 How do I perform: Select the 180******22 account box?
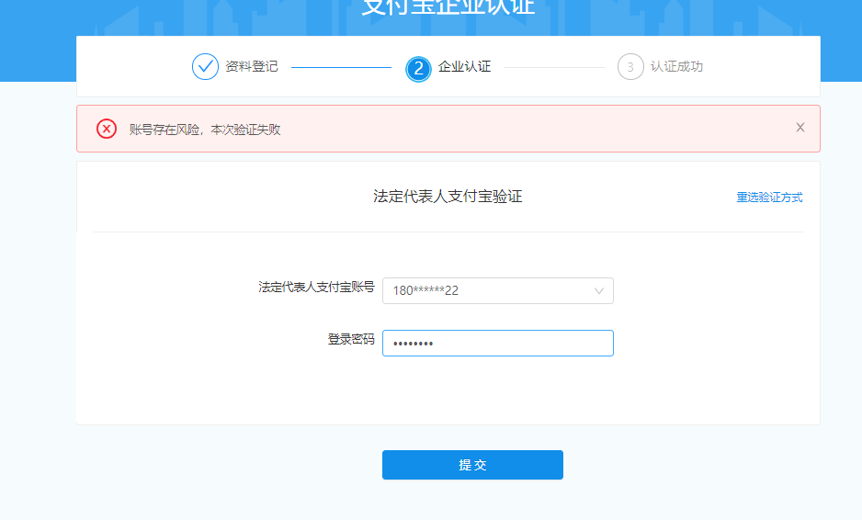[x=498, y=291]
